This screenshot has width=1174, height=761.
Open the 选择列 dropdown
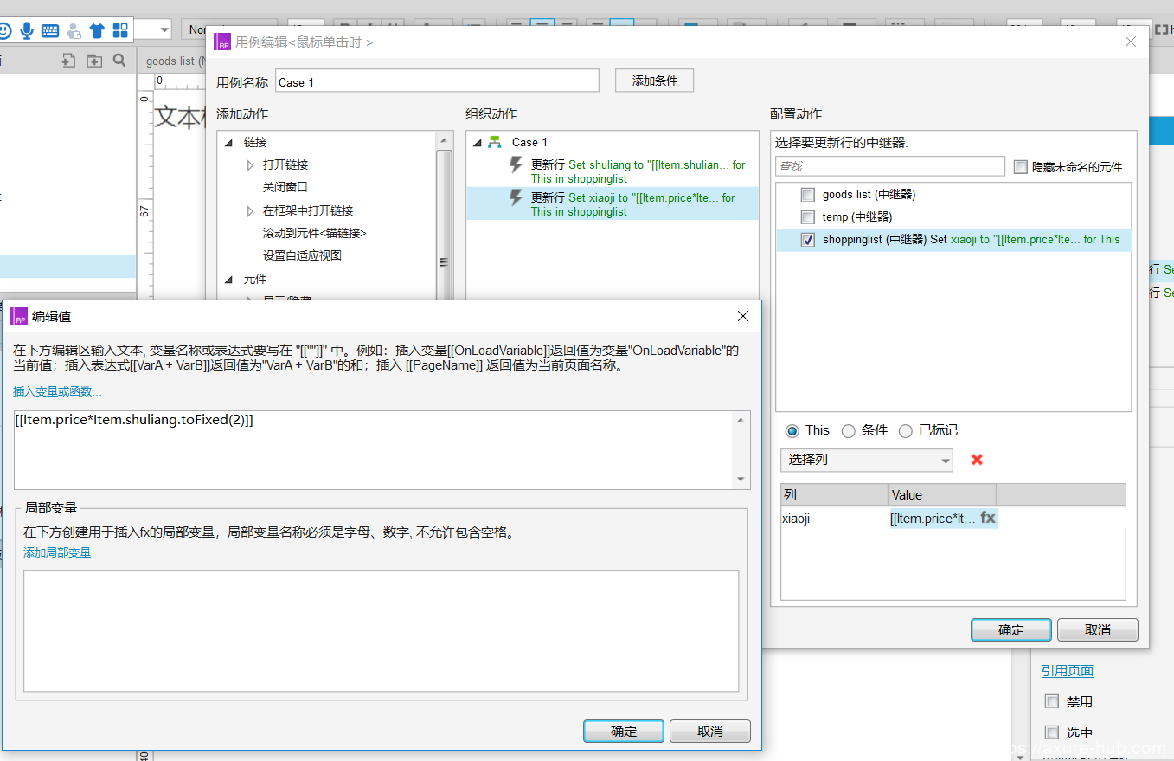(866, 460)
